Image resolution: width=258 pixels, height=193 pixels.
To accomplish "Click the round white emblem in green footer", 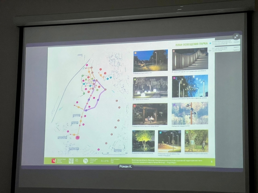I will [x=85, y=161].
